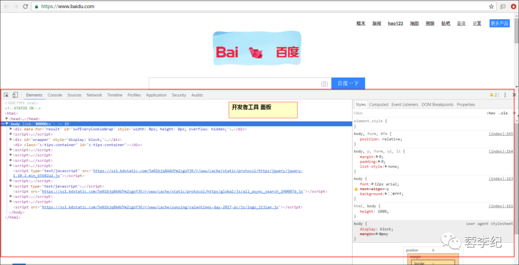This screenshot has width=519, height=265.
Task: Open the hao123 link
Action: click(395, 23)
